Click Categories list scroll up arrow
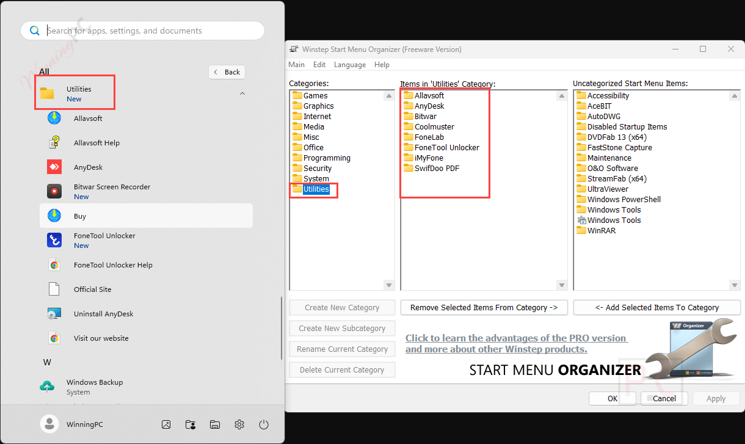The height and width of the screenshot is (444, 745). (389, 96)
